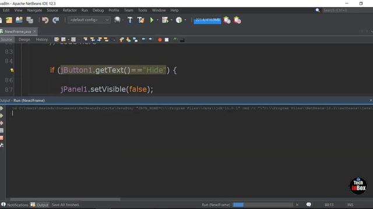The width and height of the screenshot is (373, 209).
Task: Click the jPanel1.setVisible(false) code line
Action: [107, 89]
